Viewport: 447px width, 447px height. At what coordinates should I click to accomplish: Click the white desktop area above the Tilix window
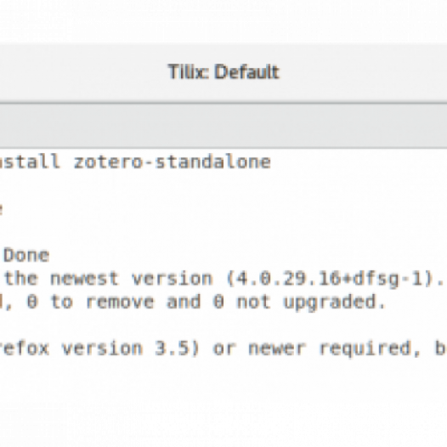(223, 20)
